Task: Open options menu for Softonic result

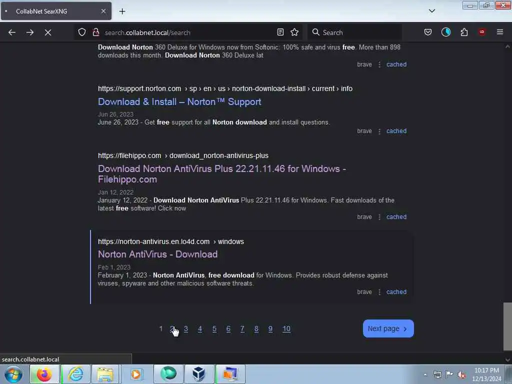Action: (379, 64)
